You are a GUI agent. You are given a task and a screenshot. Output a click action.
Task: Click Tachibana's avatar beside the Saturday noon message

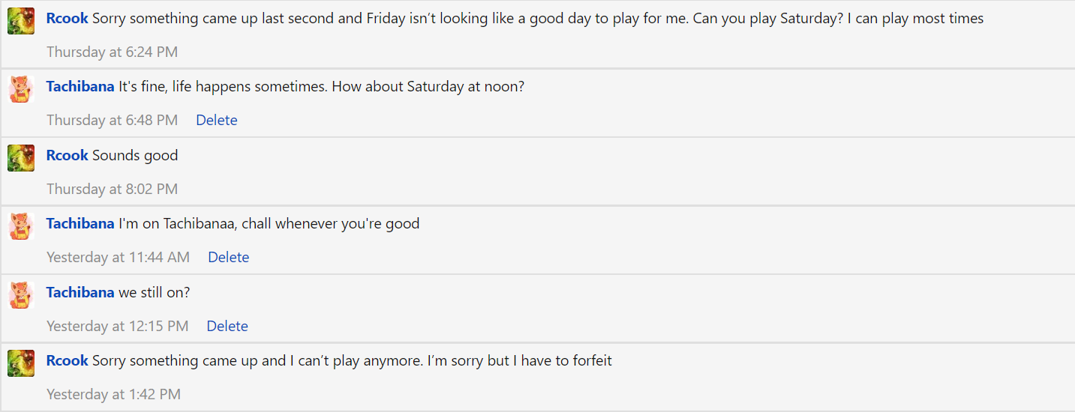point(21,89)
